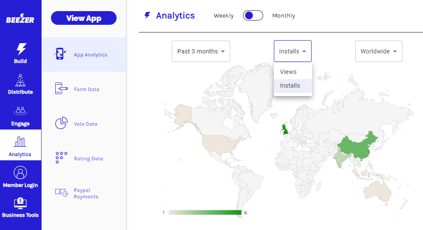Click the Paypal Payments icon

pyautogui.click(x=61, y=192)
